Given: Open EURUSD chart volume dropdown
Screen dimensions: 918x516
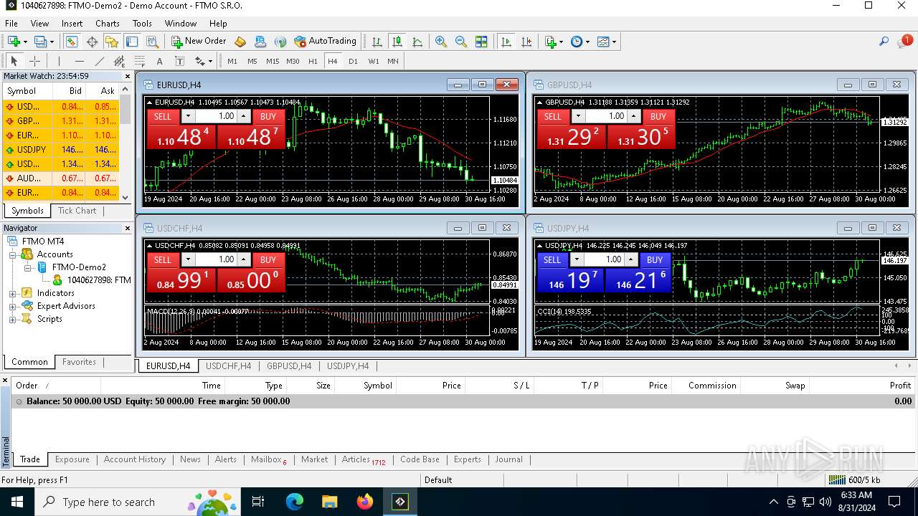Looking at the screenshot, I should [189, 116].
